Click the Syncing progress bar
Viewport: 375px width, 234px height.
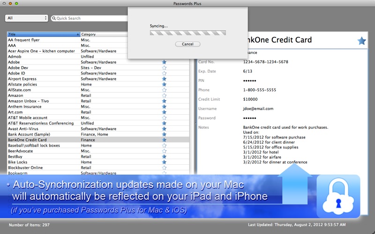[x=188, y=33]
